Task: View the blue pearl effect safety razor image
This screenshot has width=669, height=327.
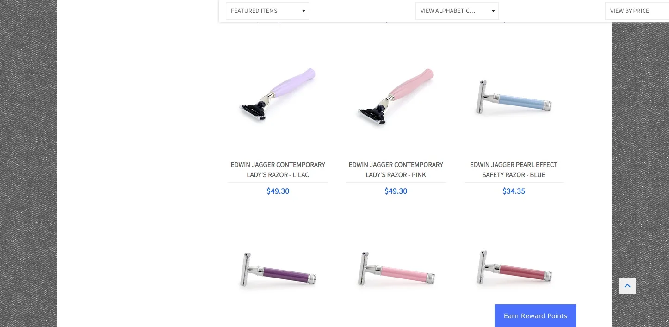Action: pos(514,98)
